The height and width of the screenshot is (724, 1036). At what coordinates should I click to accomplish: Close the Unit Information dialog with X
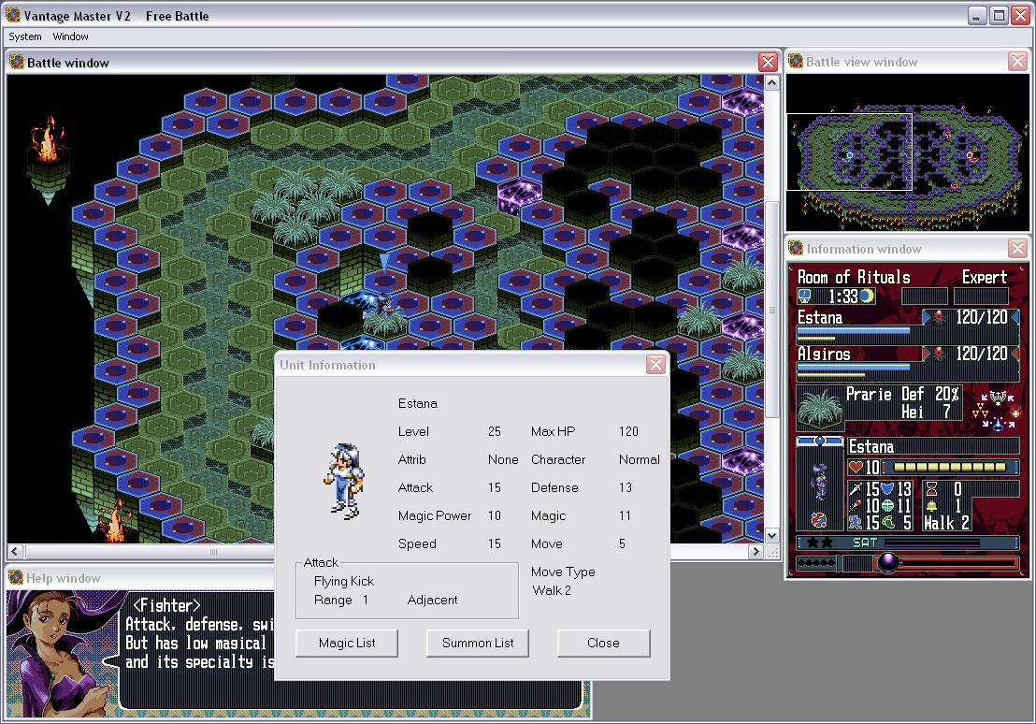pyautogui.click(x=655, y=364)
